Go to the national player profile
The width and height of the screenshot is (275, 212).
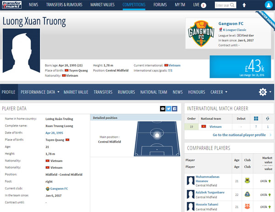pos(239,135)
